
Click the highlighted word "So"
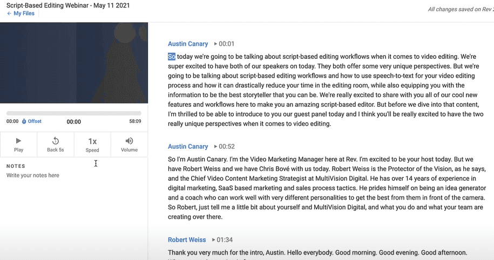click(x=172, y=56)
